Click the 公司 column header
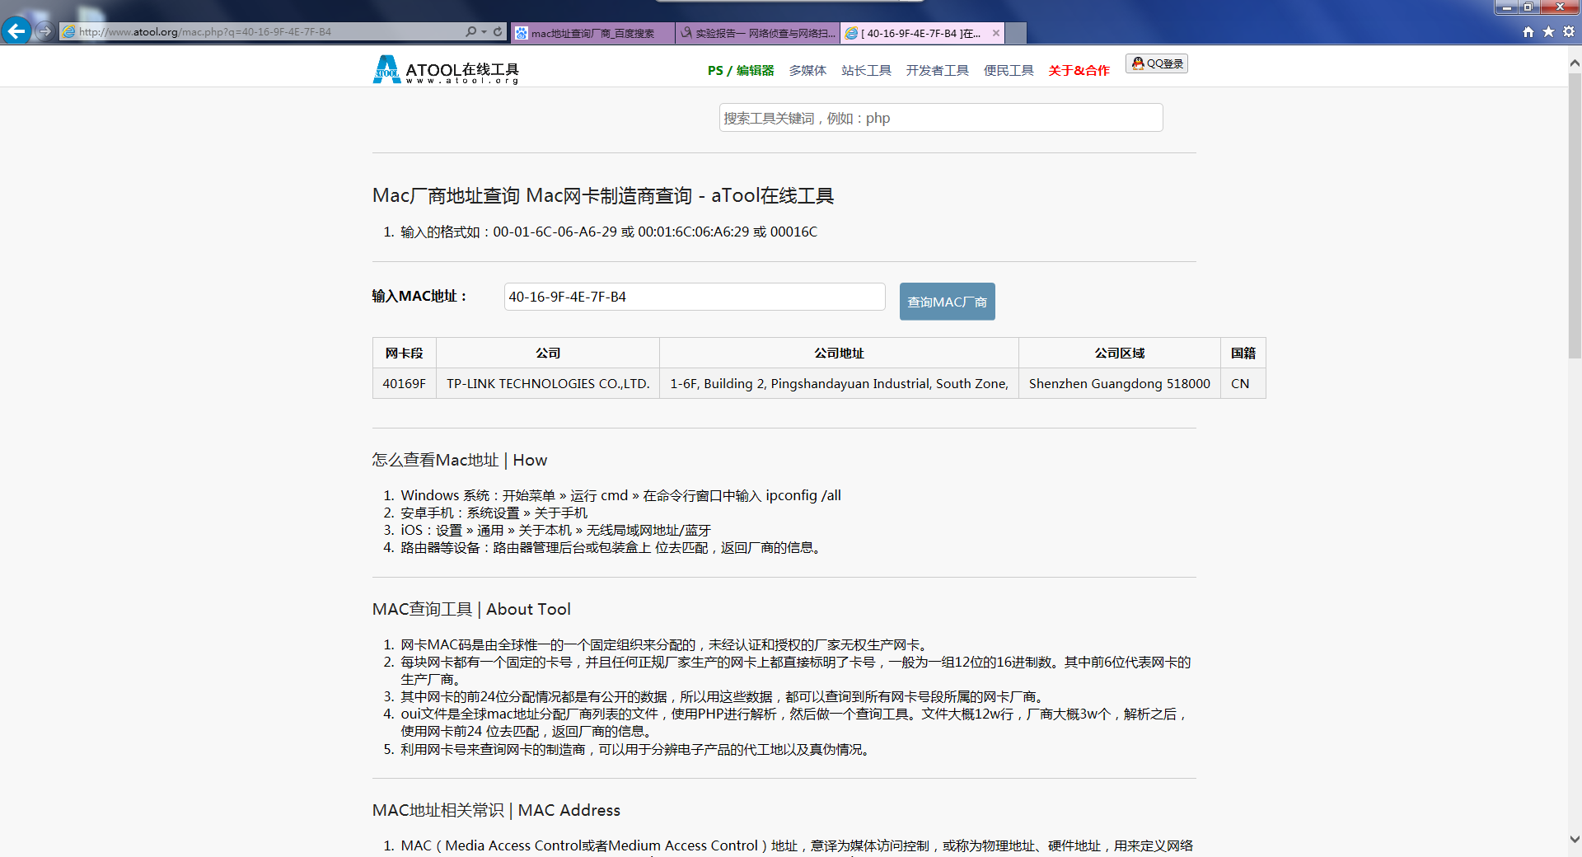Screen dimensions: 1582x857 point(548,353)
